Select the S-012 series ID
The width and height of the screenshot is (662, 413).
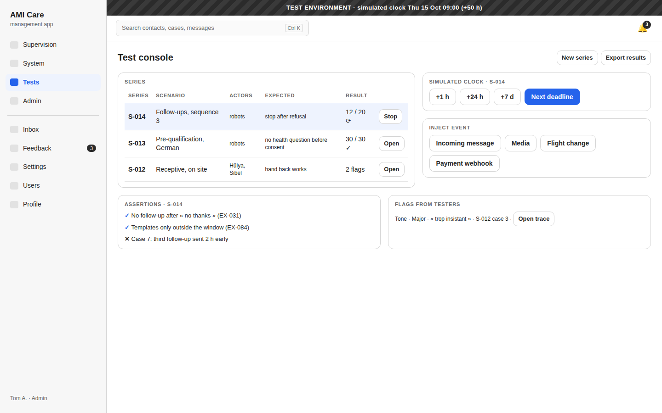point(137,169)
